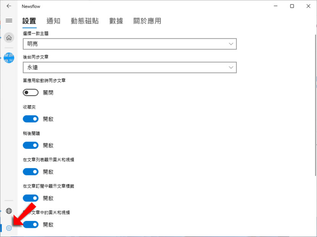
Task: Click the Newsflow window title
Action: (x=31, y=6)
